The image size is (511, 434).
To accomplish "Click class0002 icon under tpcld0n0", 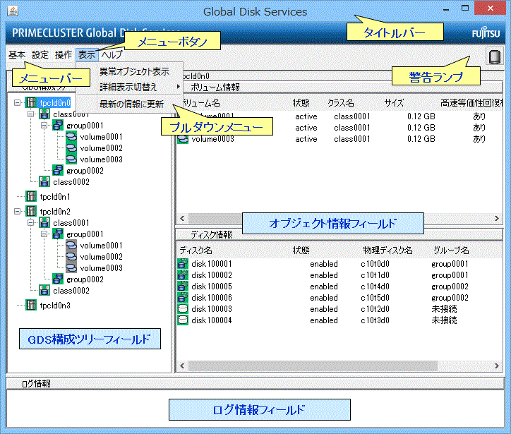I will click(44, 181).
